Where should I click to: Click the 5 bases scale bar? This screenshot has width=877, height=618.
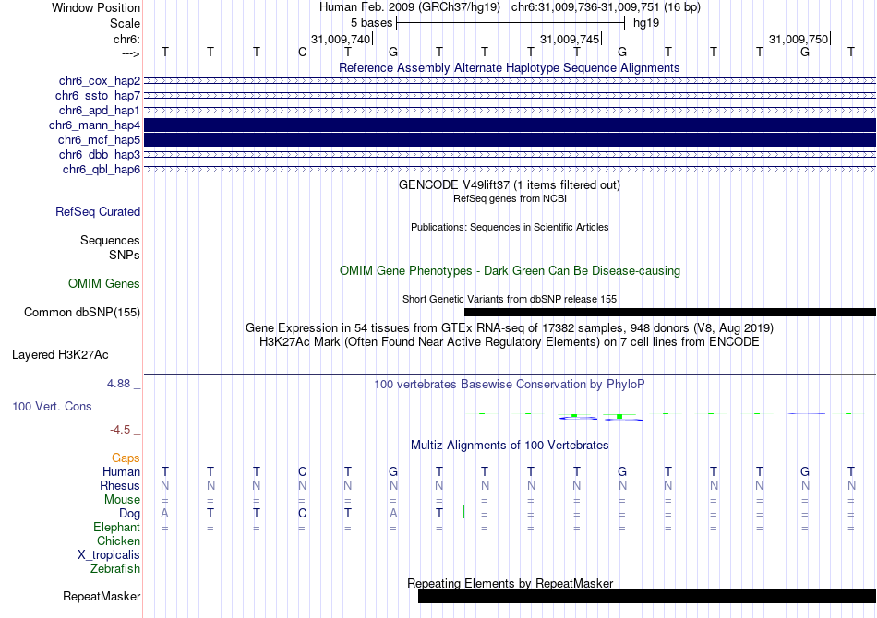(511, 23)
